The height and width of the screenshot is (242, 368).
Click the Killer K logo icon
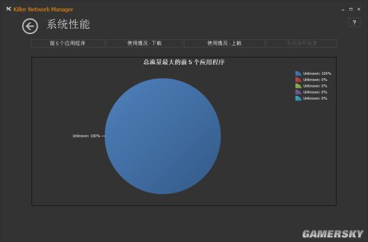(9, 9)
